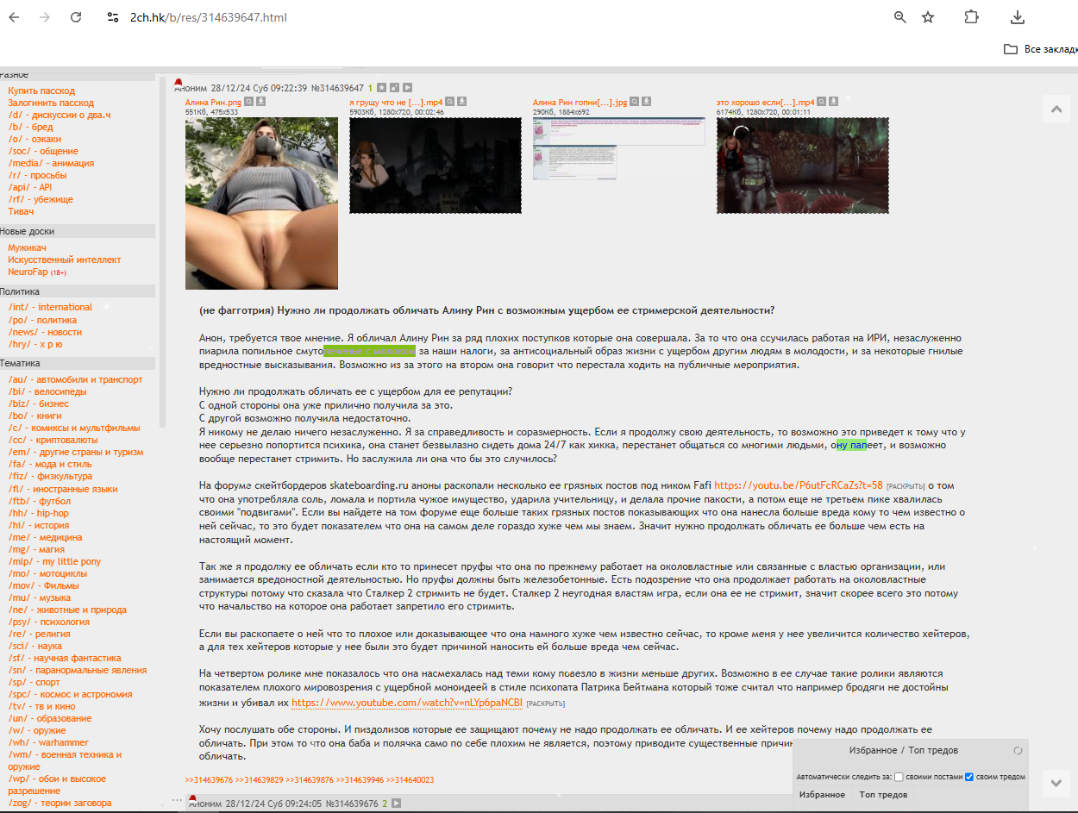Click the search icon beside это хорошо если mp4
1078x813 pixels.
[823, 102]
